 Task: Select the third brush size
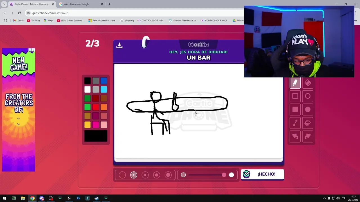[145, 175]
